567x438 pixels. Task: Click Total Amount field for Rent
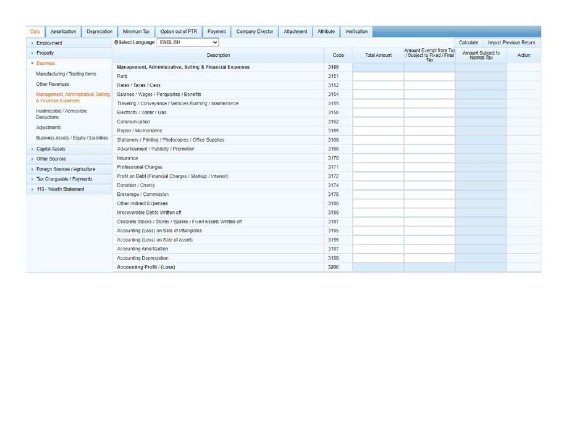point(378,76)
